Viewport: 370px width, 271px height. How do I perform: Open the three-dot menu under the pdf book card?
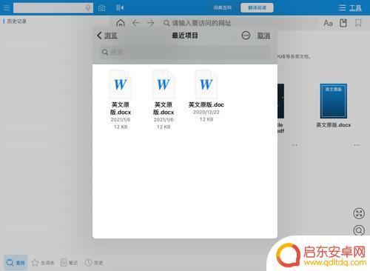click(295, 145)
